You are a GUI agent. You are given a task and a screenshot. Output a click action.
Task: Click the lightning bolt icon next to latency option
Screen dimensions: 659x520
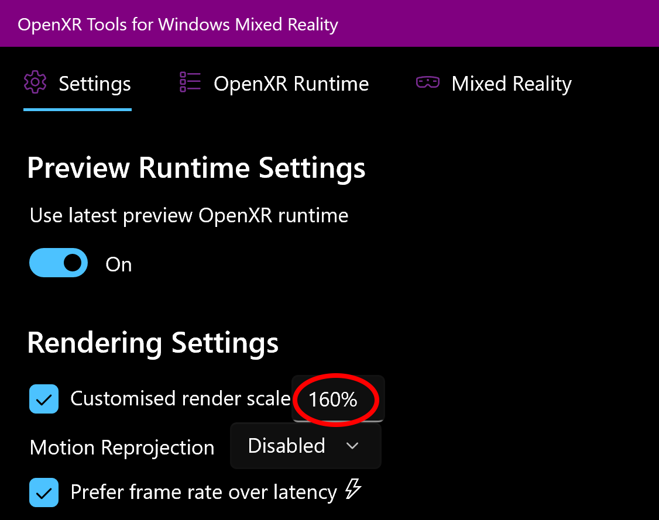point(353,490)
